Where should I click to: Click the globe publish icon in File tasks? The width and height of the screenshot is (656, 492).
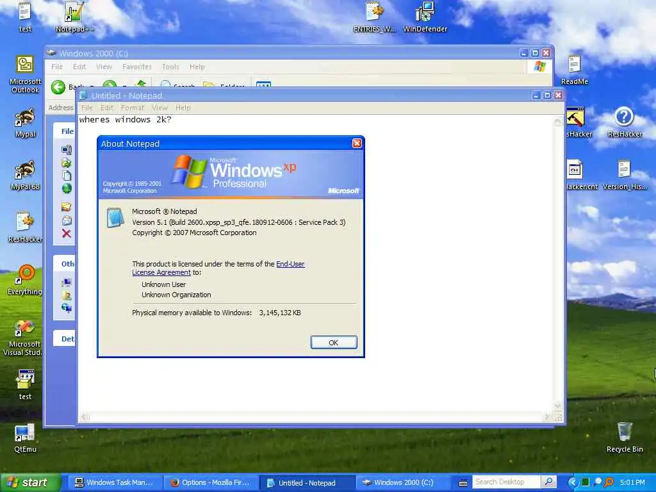pos(67,189)
